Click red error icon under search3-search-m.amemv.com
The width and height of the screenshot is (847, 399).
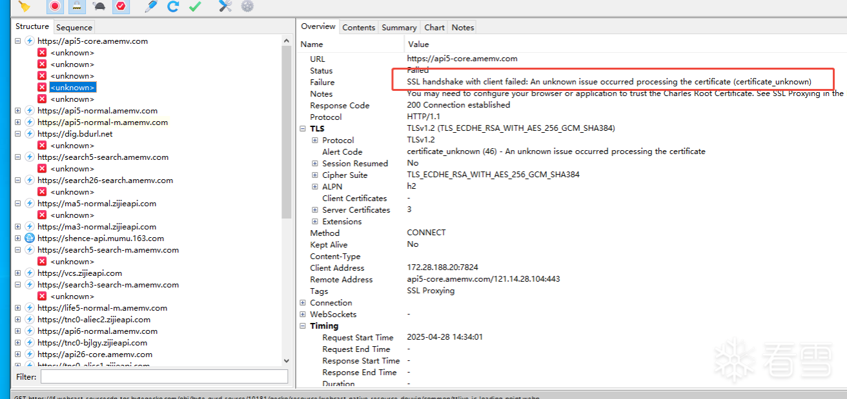coord(42,296)
